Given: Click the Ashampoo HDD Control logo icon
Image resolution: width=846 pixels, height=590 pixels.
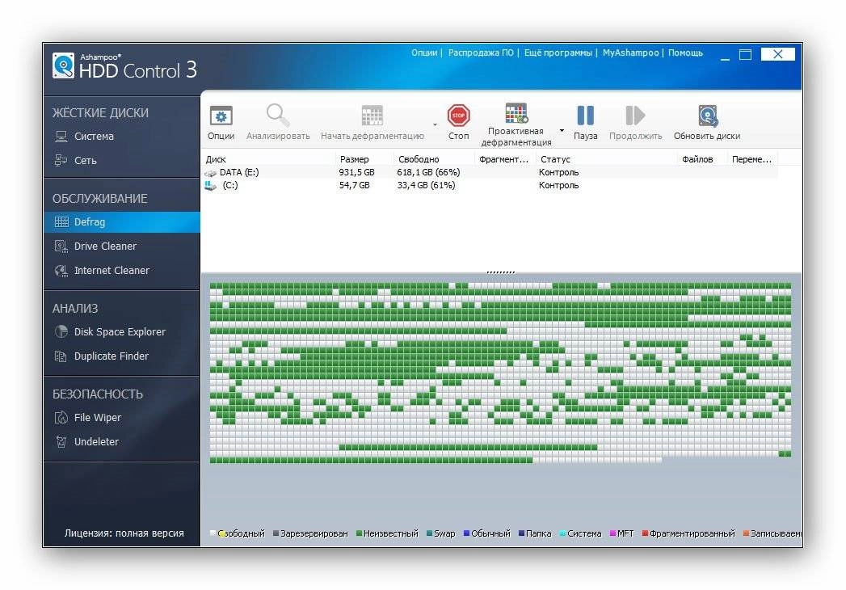Looking at the screenshot, I should (x=64, y=65).
